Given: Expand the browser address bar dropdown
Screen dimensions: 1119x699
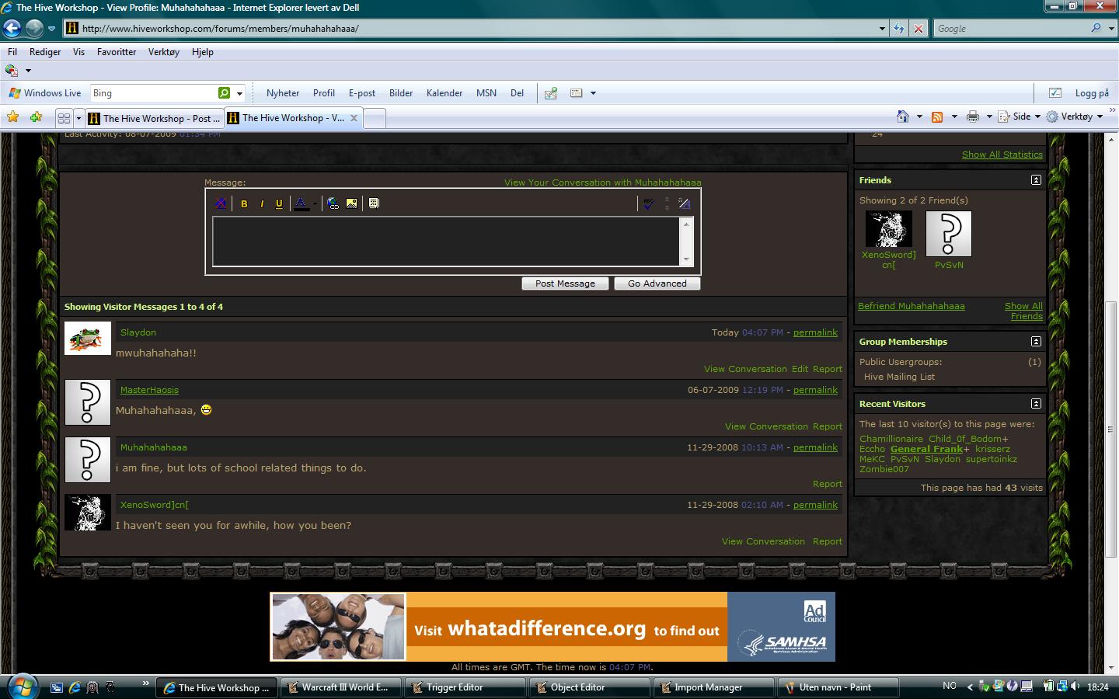Looking at the screenshot, I should pyautogui.click(x=882, y=29).
